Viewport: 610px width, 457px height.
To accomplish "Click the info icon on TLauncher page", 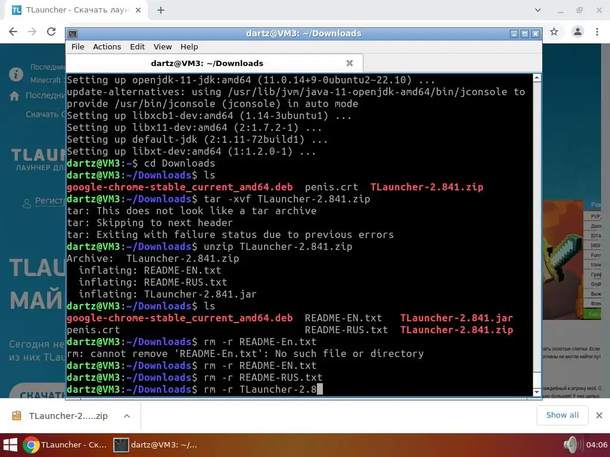I will (16, 74).
